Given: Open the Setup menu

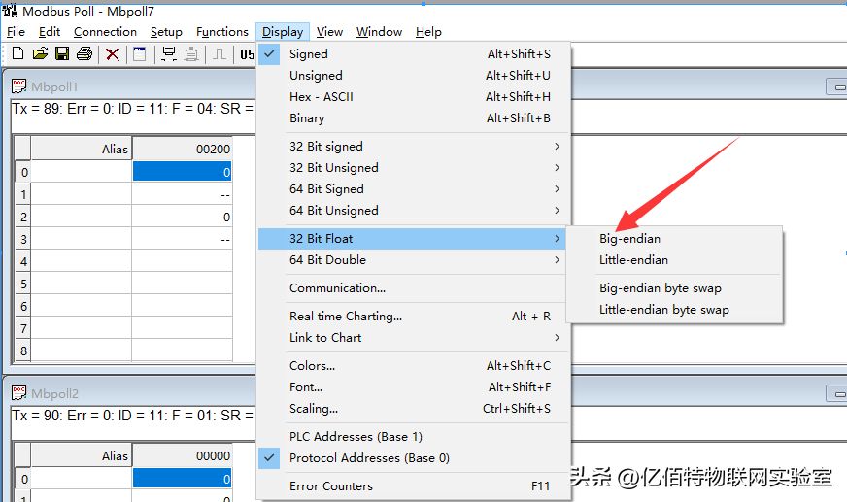Looking at the screenshot, I should coord(166,32).
